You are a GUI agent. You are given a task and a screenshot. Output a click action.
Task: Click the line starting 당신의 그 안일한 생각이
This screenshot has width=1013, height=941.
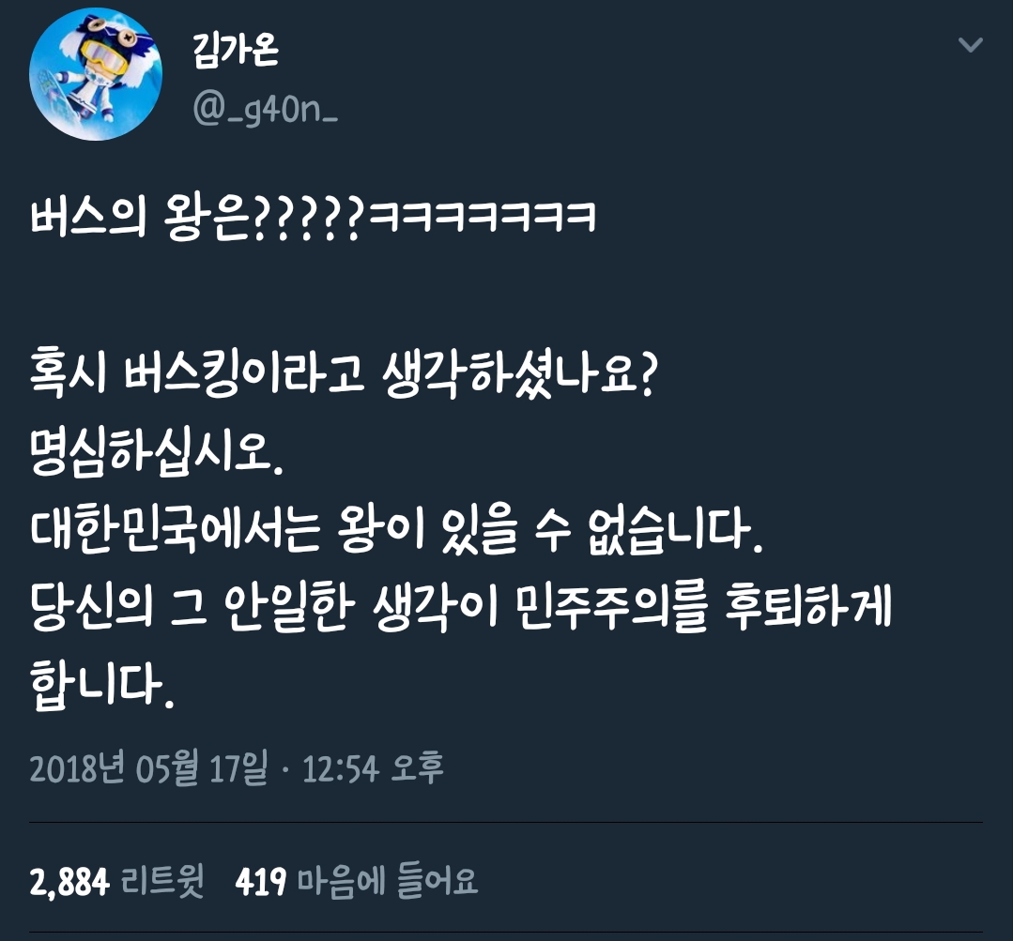[x=461, y=607]
